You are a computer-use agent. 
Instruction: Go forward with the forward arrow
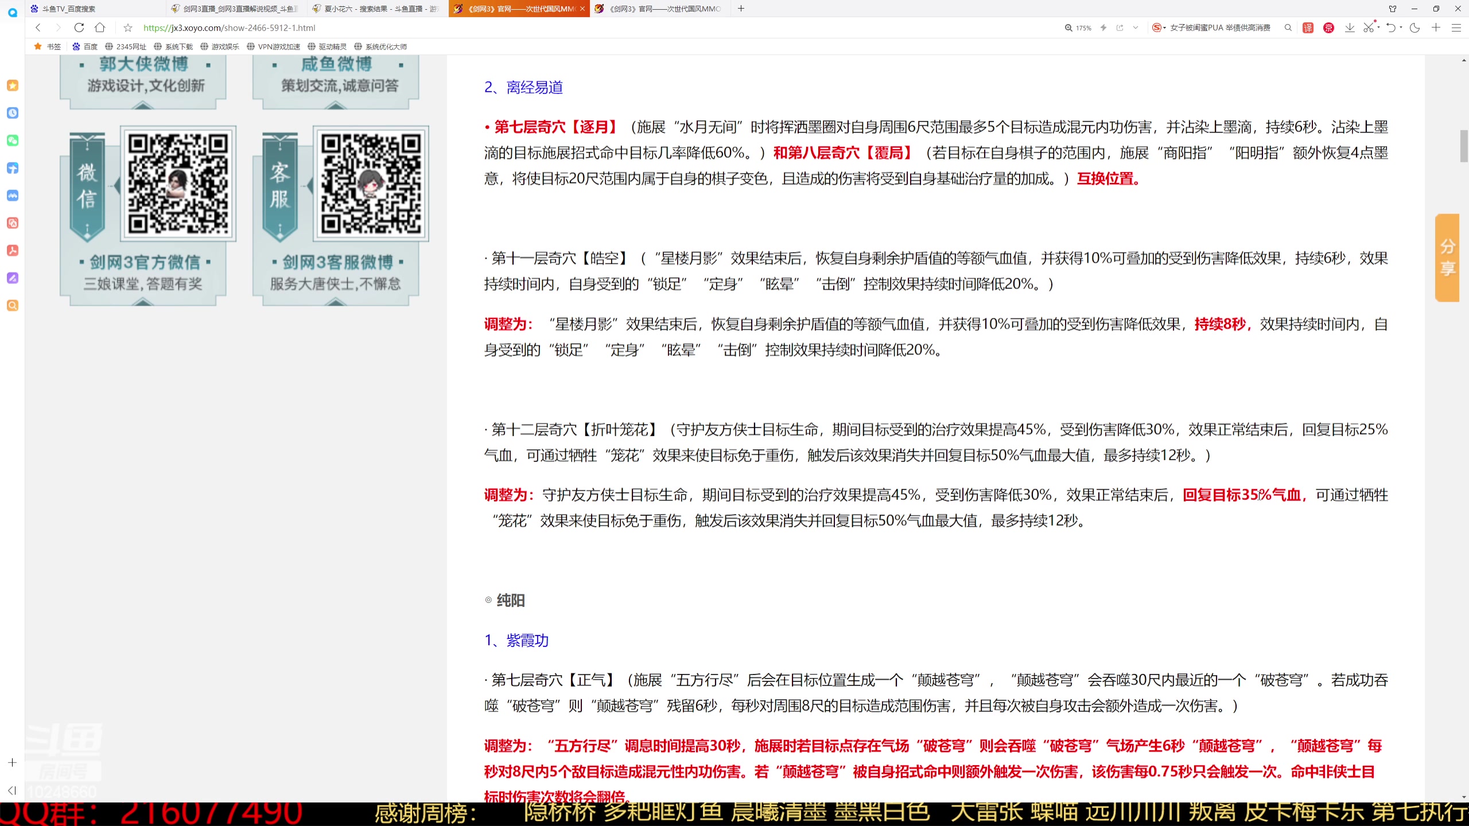pos(58,28)
